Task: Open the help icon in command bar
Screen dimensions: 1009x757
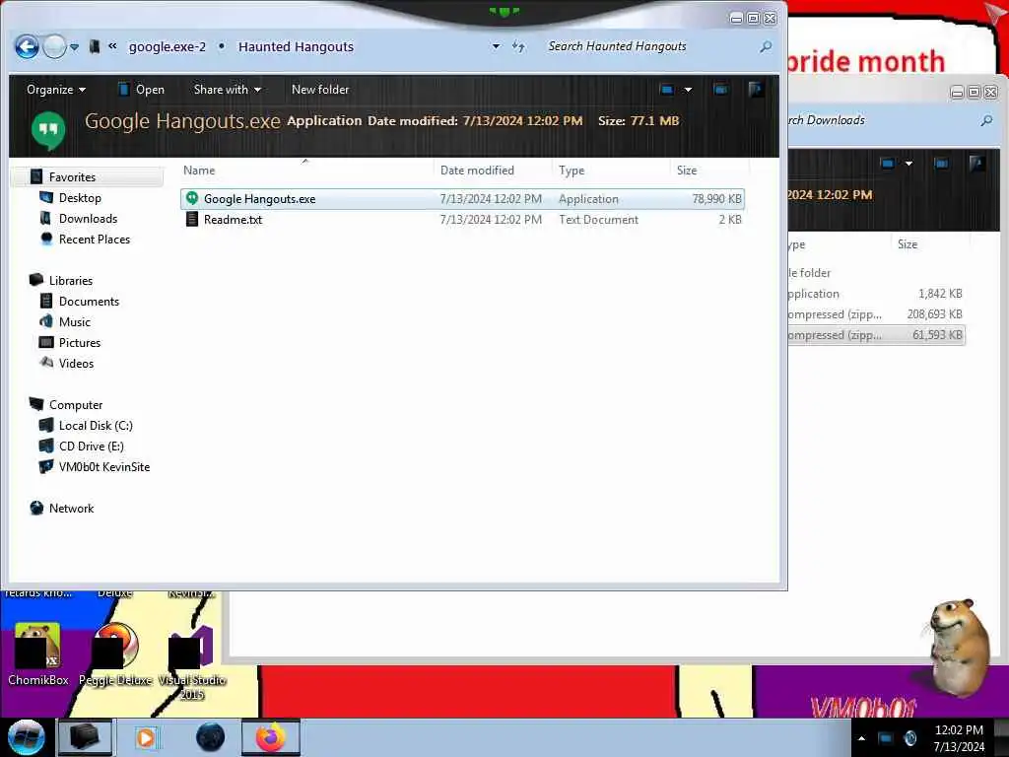Action: click(x=756, y=90)
